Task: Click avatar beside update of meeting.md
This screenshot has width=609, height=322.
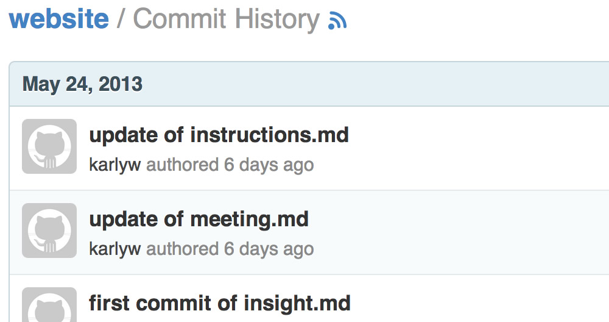Action: (49, 231)
